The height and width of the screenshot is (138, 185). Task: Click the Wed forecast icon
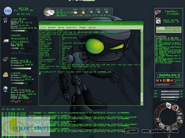tap(75, 13)
